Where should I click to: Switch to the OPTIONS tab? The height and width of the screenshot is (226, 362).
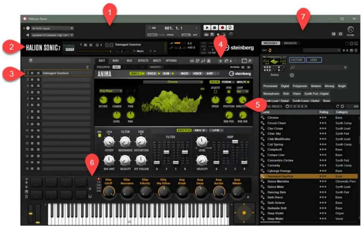[171, 61]
